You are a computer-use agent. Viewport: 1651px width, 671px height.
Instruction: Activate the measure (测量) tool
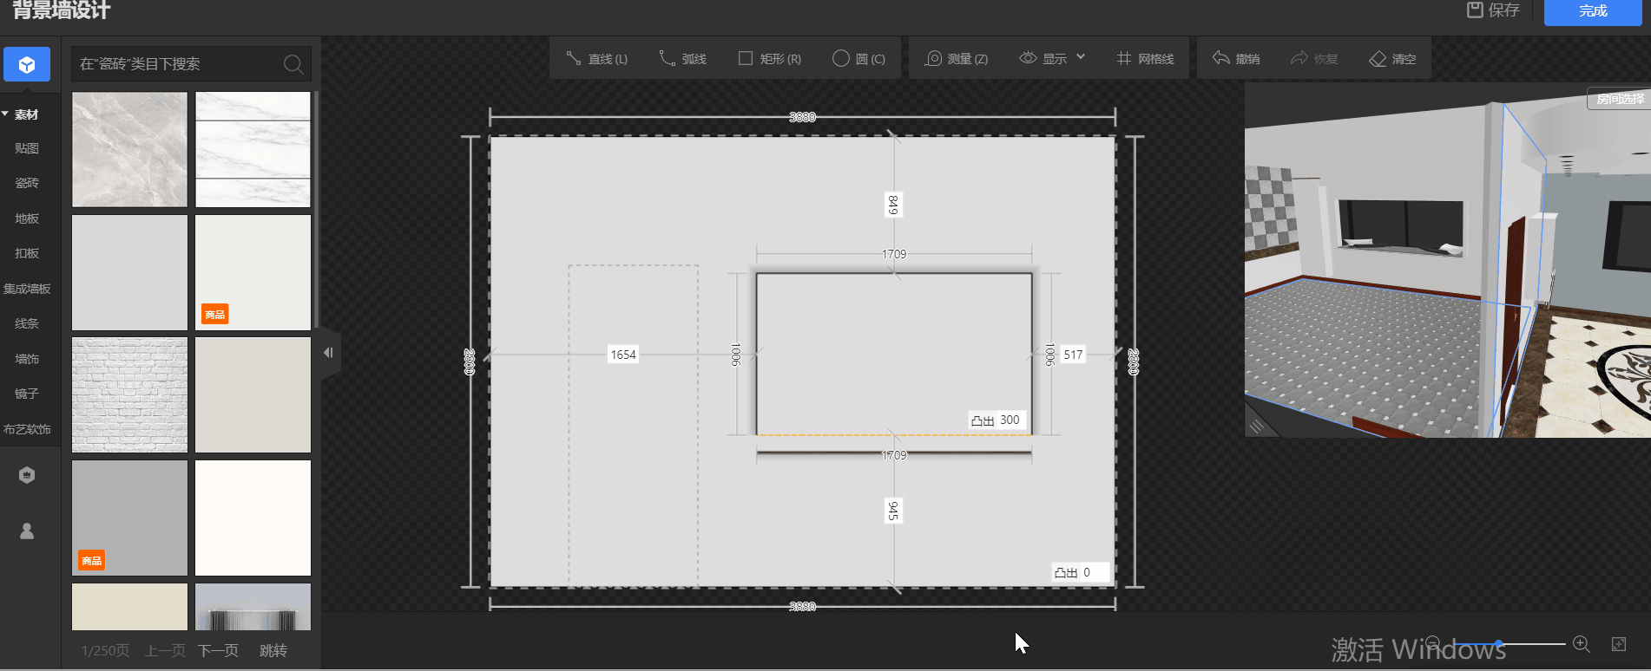point(956,59)
